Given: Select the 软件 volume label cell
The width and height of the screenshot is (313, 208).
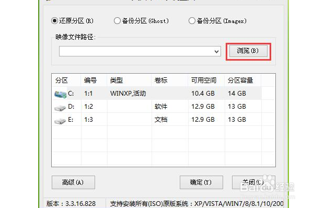Looking at the screenshot, I should (x=161, y=107).
